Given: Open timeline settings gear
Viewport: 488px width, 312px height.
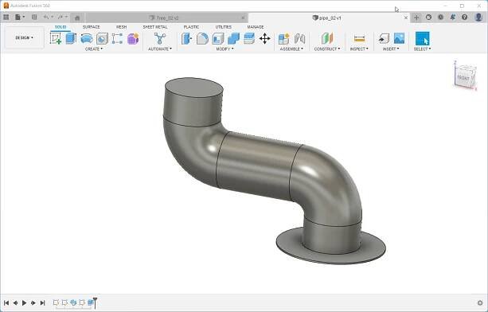Looking at the screenshot, I should pyautogui.click(x=480, y=302).
